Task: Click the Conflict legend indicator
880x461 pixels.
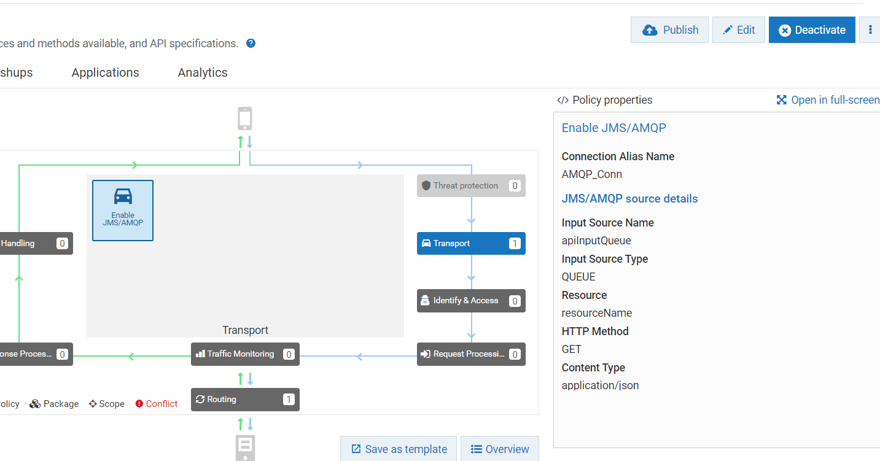Action: (x=157, y=404)
